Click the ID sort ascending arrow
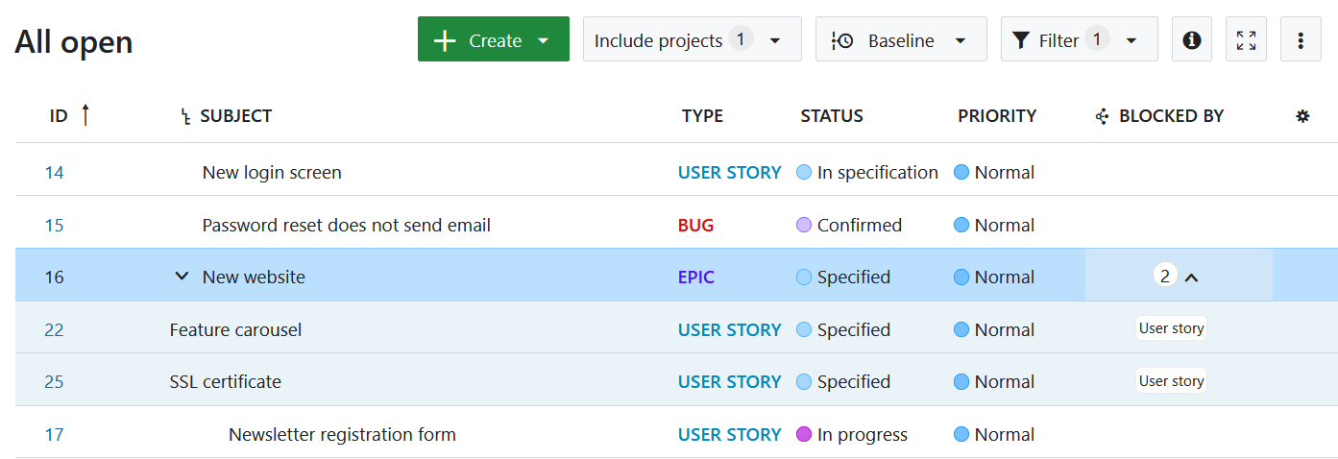Viewport: 1338px width, 459px height. 85,115
